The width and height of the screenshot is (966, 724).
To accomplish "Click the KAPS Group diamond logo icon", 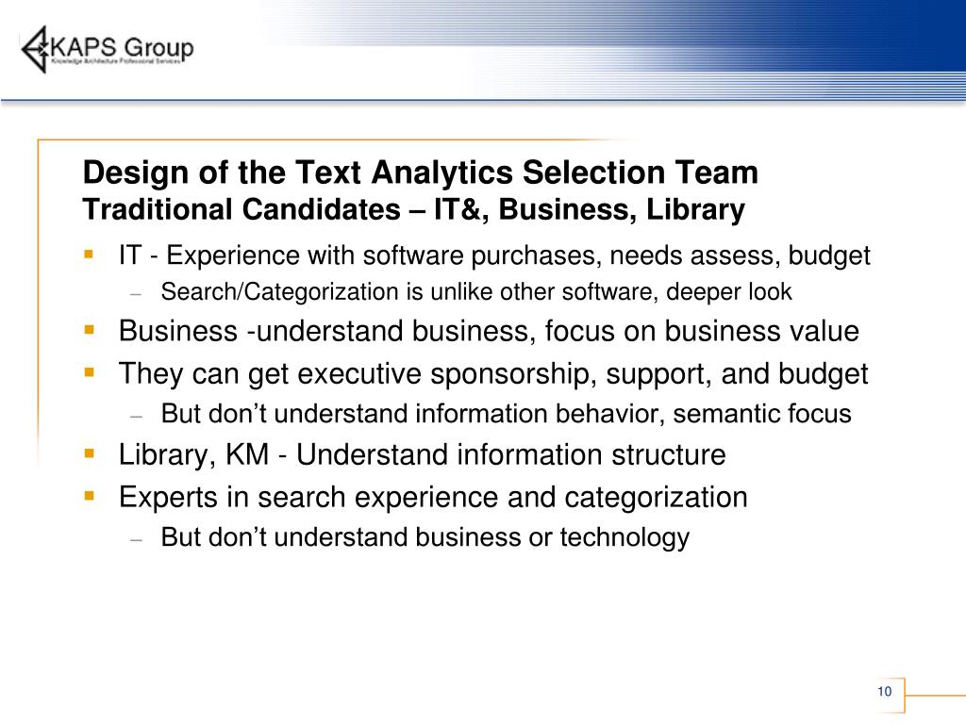I will [35, 49].
